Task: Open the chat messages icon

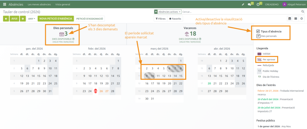Action: (249, 4)
